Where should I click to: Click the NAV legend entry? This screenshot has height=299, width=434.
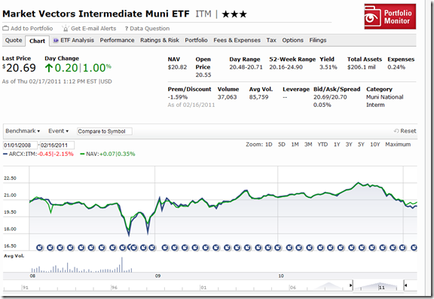(x=108, y=154)
